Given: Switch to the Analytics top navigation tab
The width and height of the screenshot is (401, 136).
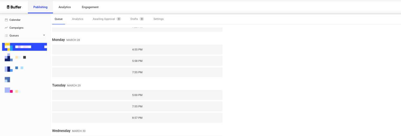Looking at the screenshot, I should pos(64,7).
